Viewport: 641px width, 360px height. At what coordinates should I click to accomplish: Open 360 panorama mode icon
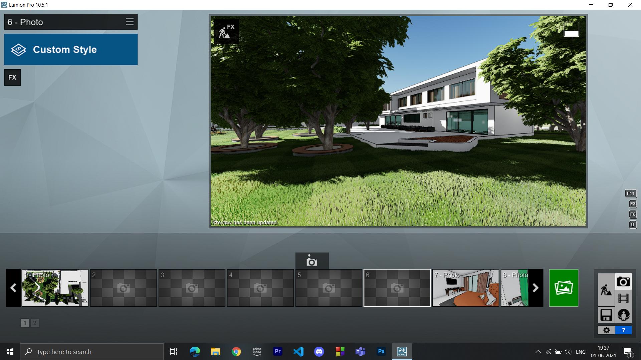(623, 315)
